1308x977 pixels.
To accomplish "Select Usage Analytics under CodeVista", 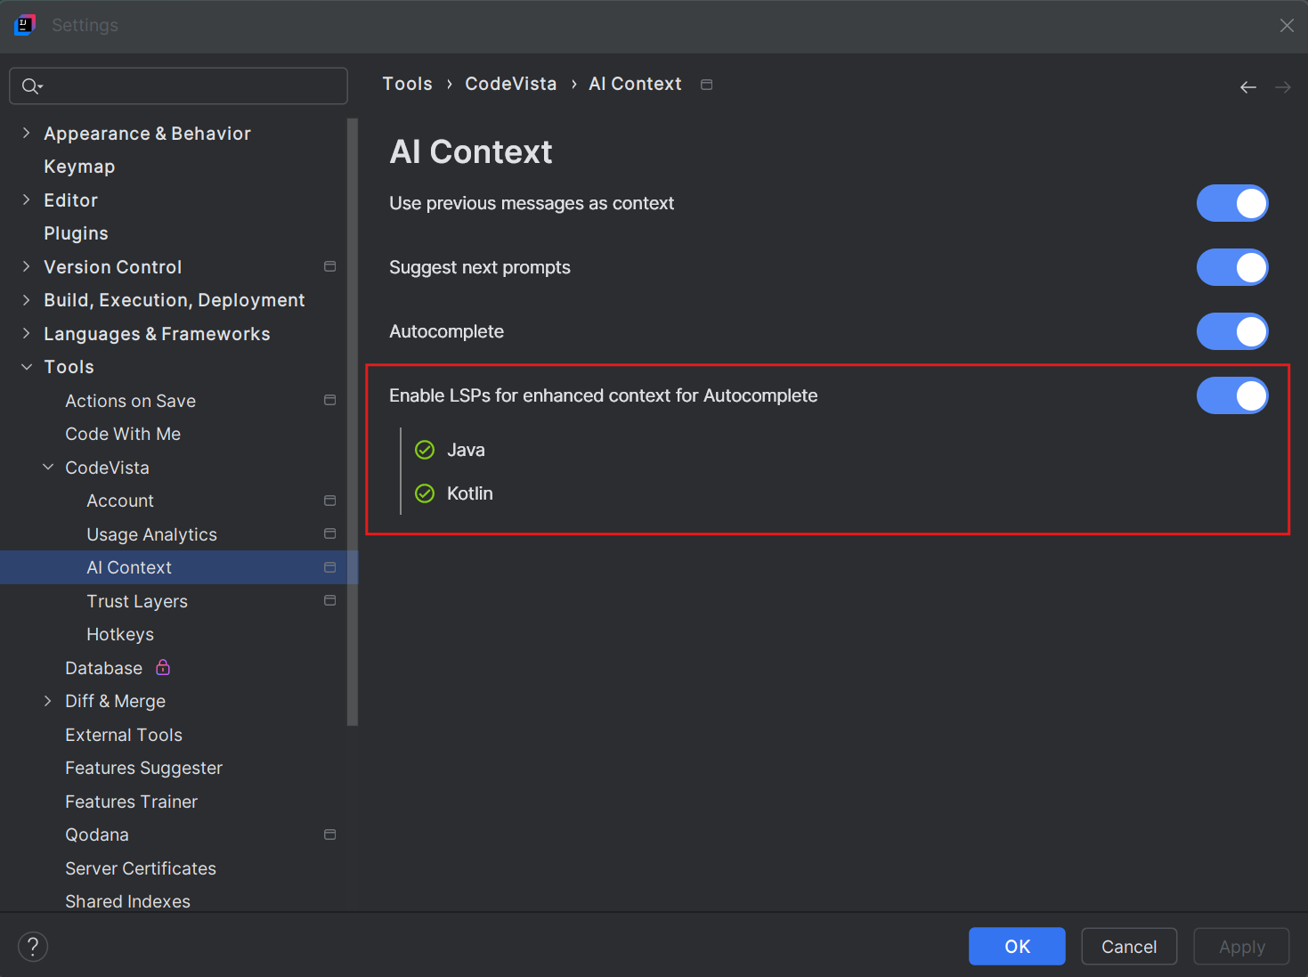I will click(151, 534).
